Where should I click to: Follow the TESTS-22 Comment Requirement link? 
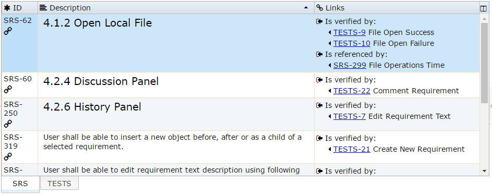pyautogui.click(x=352, y=91)
